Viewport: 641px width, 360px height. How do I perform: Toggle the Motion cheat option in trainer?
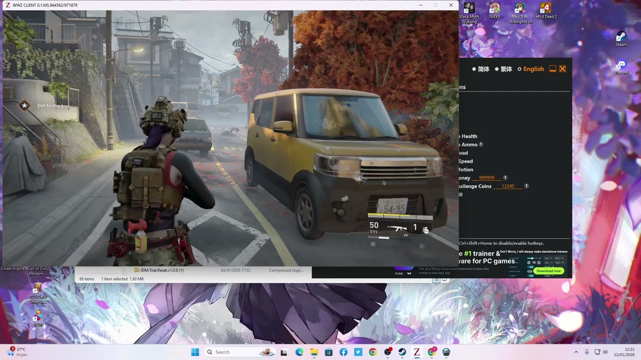pos(466,169)
